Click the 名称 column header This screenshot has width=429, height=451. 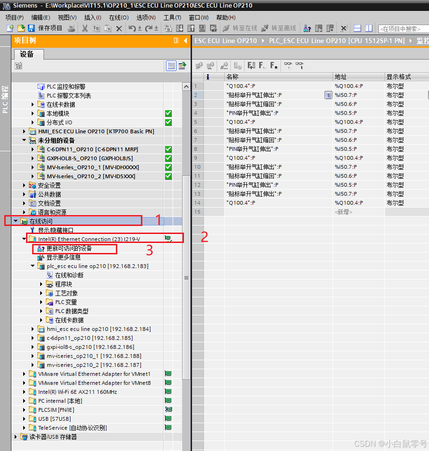coord(278,77)
